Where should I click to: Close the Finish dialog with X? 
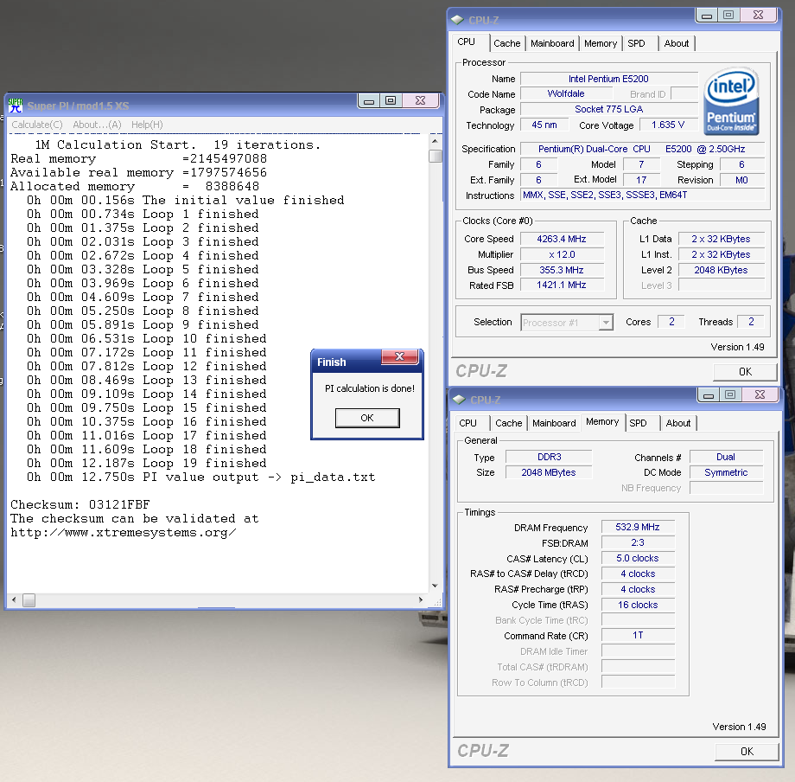tap(399, 356)
